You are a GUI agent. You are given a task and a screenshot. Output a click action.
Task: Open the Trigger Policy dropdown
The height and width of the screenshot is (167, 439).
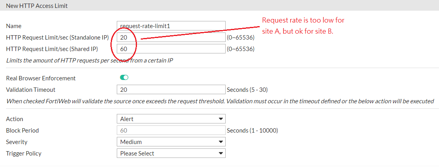171,153
